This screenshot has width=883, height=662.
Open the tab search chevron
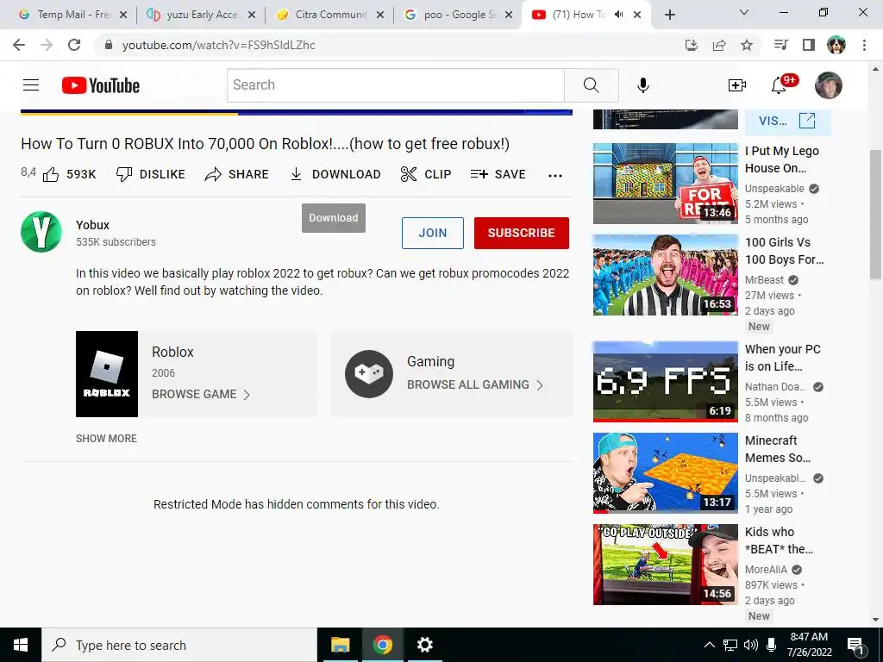pyautogui.click(x=744, y=12)
